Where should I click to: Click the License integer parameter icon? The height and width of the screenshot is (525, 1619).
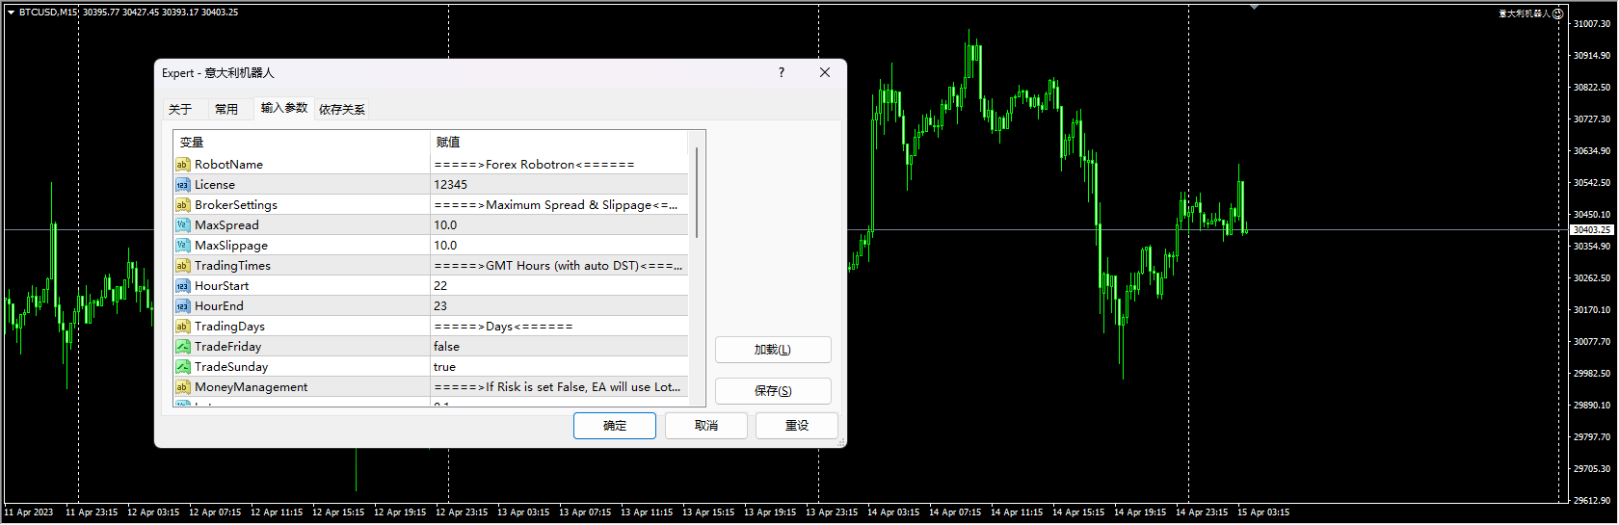(182, 185)
